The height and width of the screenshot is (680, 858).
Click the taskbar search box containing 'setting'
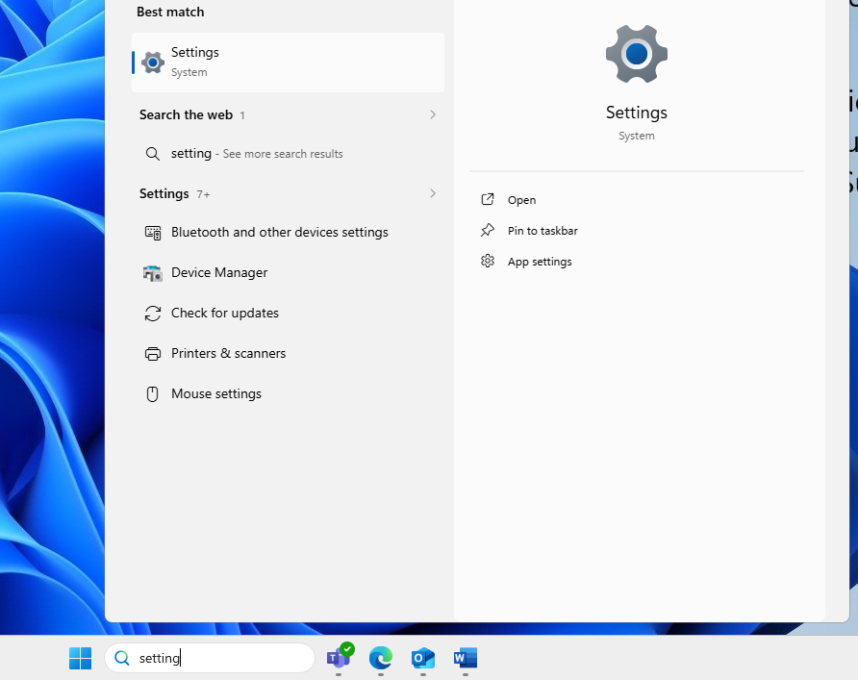210,658
